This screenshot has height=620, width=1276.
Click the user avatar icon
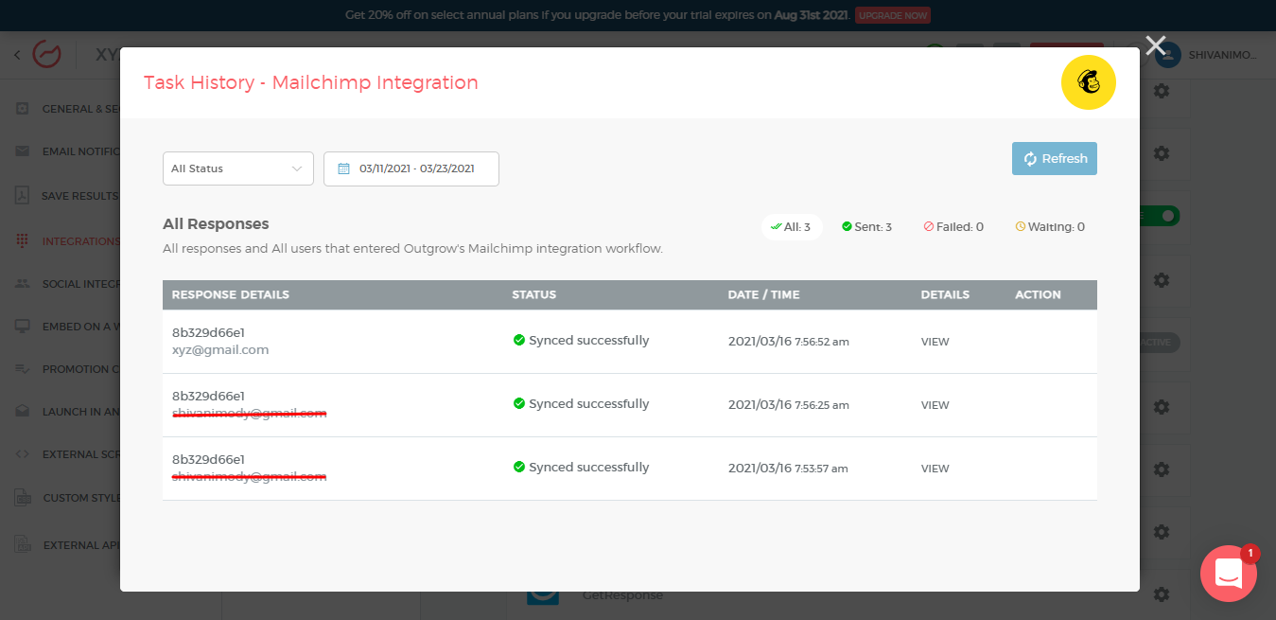(1168, 55)
